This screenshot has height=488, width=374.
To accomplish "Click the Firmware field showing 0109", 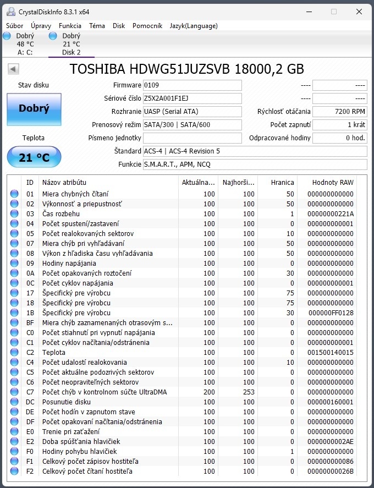I will (x=193, y=85).
